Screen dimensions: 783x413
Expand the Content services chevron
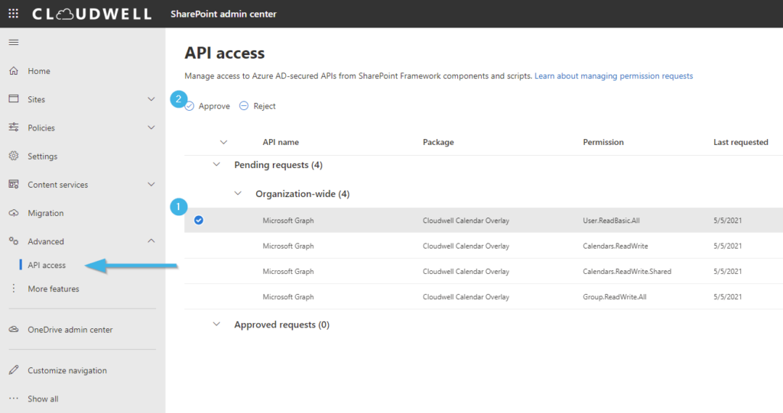click(x=151, y=184)
